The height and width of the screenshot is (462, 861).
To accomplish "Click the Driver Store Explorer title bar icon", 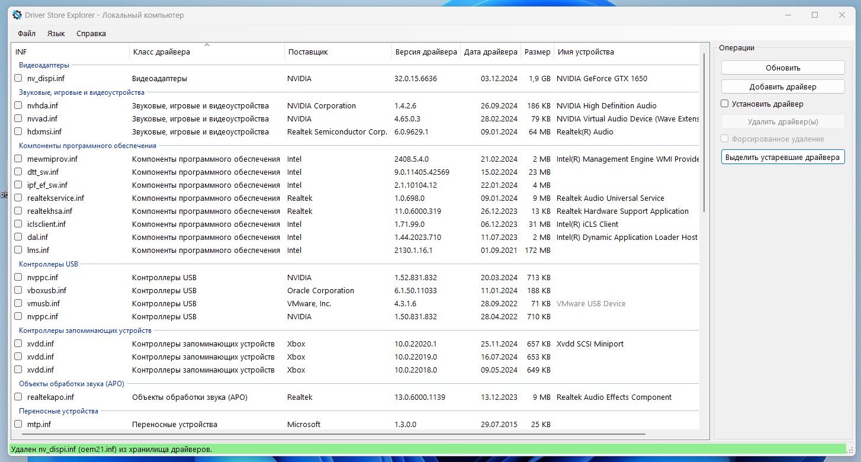I will tap(17, 15).
